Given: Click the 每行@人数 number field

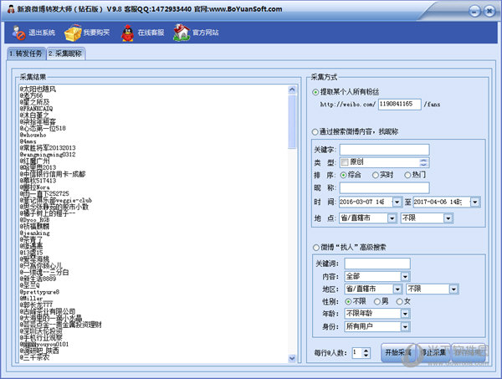Looking at the screenshot, I should pyautogui.click(x=357, y=353).
